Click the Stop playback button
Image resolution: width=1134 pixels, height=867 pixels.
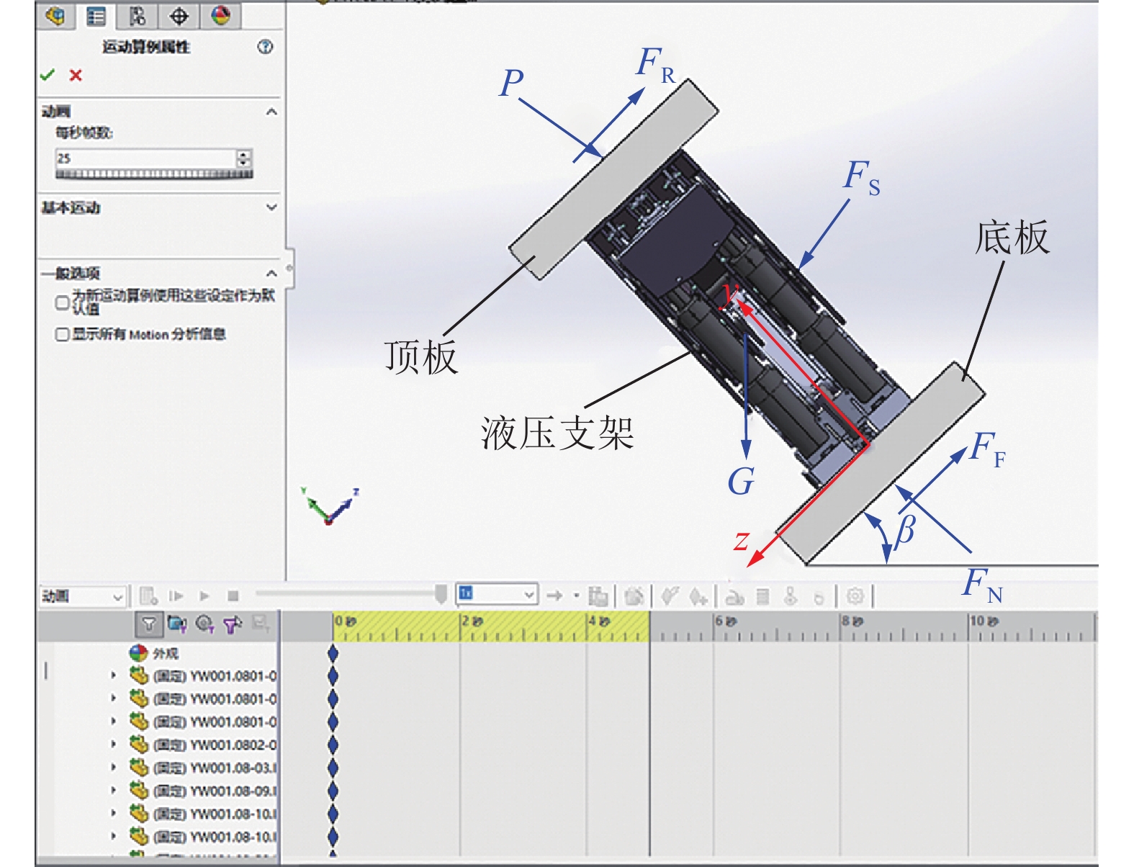pos(233,596)
